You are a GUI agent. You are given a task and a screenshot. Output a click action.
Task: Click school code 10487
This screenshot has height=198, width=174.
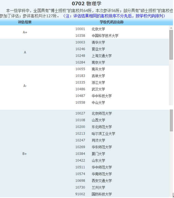click(80, 96)
